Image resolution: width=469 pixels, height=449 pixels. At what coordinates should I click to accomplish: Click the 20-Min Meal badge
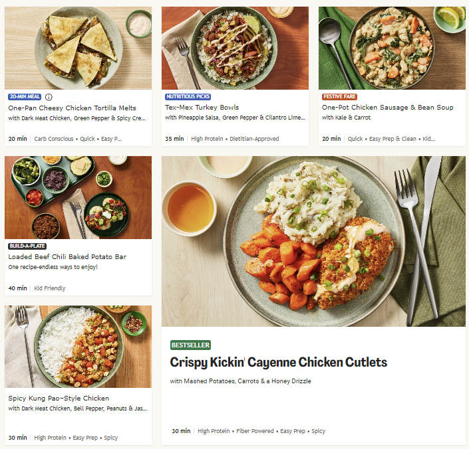25,97
